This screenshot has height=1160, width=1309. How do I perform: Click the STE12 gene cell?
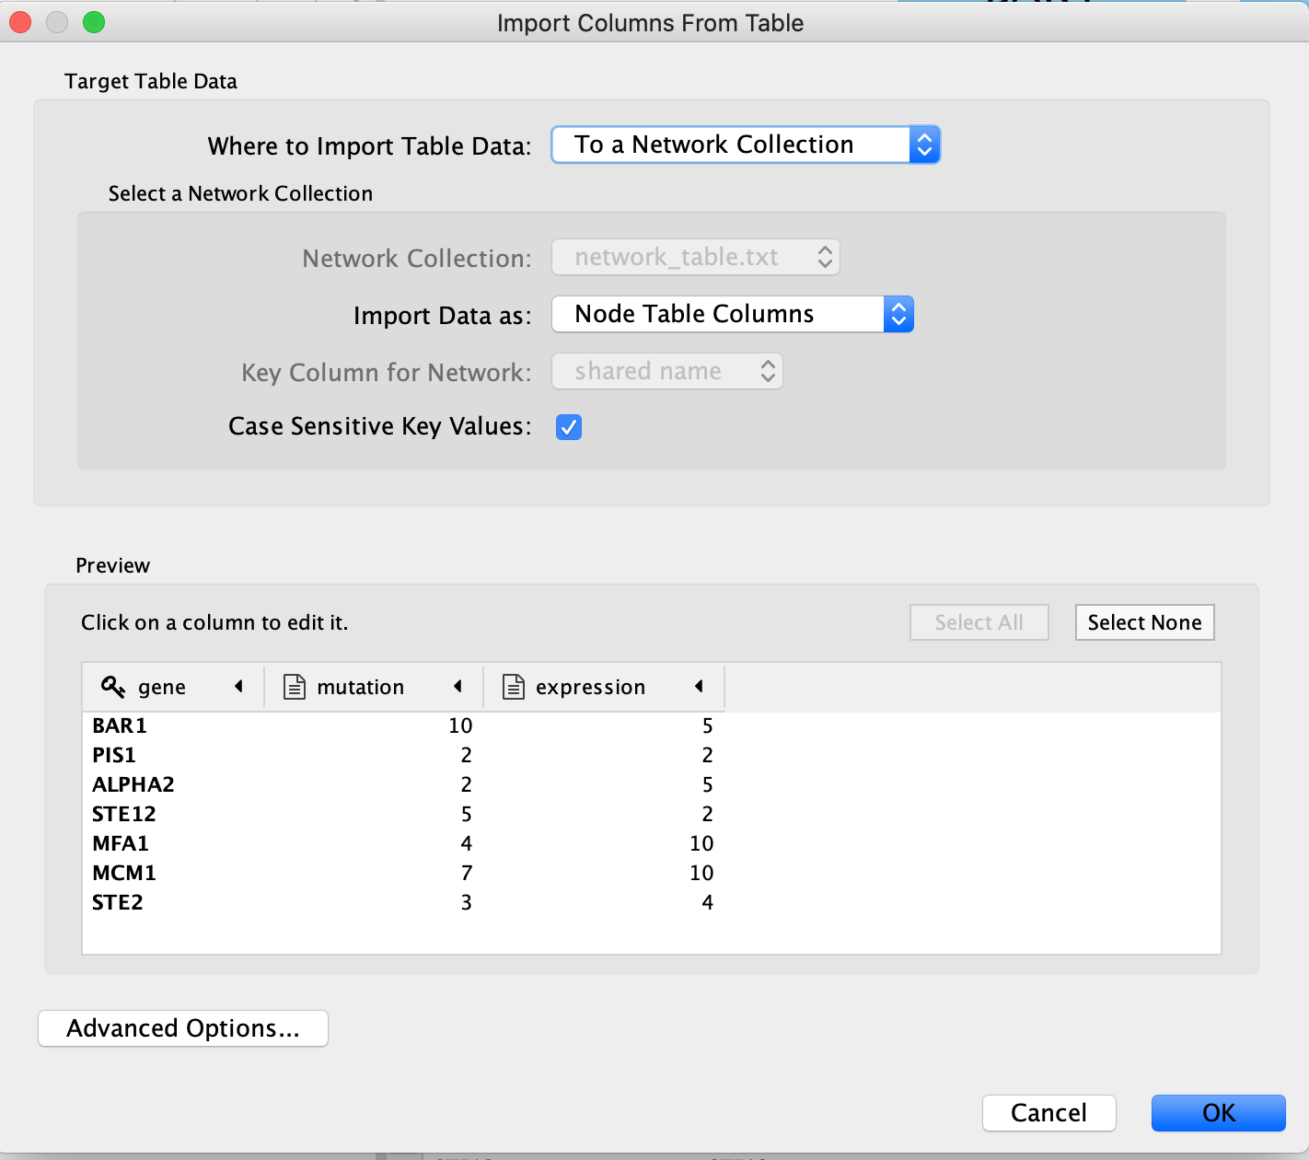click(x=124, y=814)
